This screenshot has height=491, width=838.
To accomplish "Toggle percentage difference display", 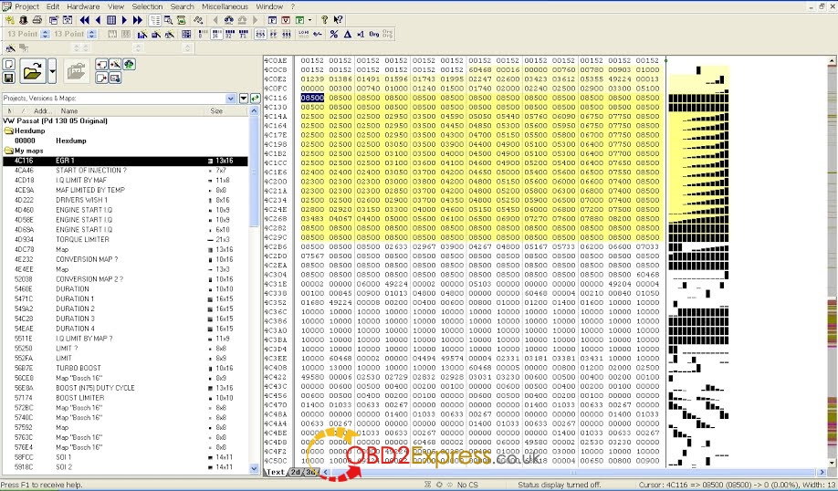I will [334, 34].
